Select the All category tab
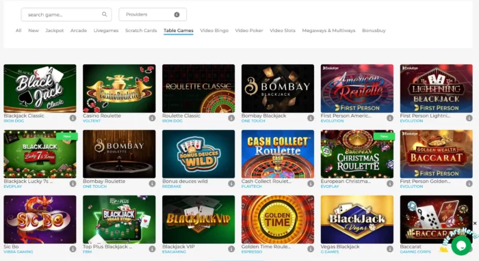 pyautogui.click(x=18, y=31)
